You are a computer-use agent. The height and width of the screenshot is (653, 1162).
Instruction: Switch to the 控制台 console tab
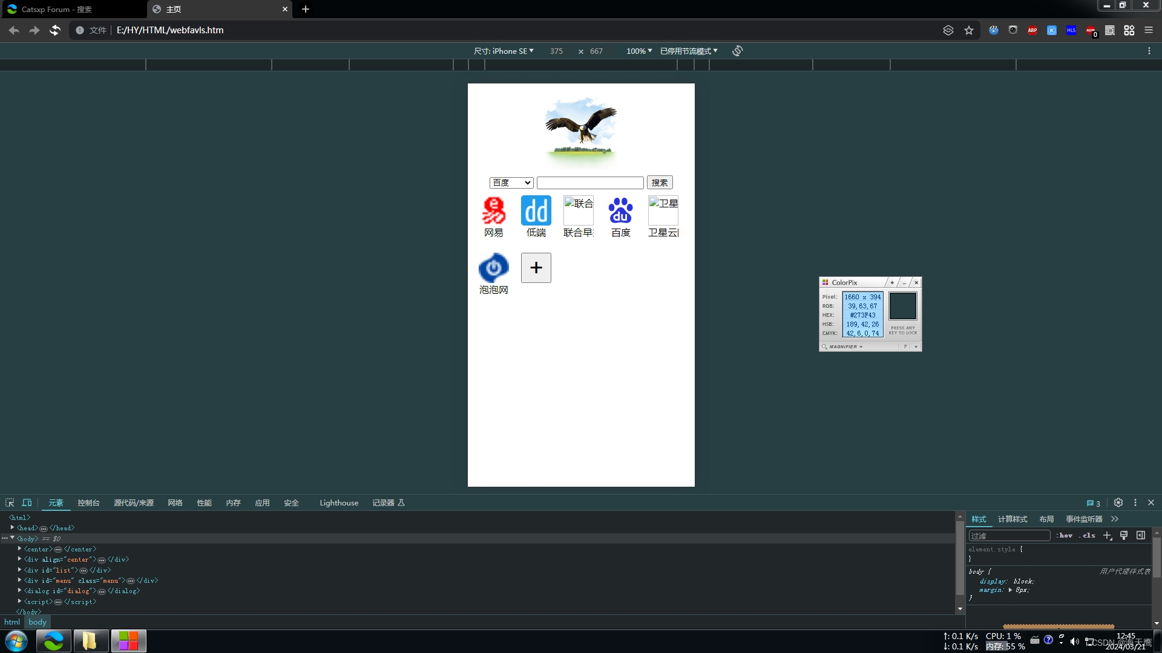point(88,503)
